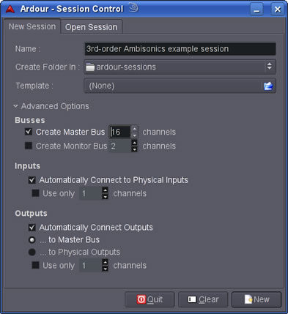
Task: Click the Ardour logo icon in title bar
Action: tap(10, 9)
